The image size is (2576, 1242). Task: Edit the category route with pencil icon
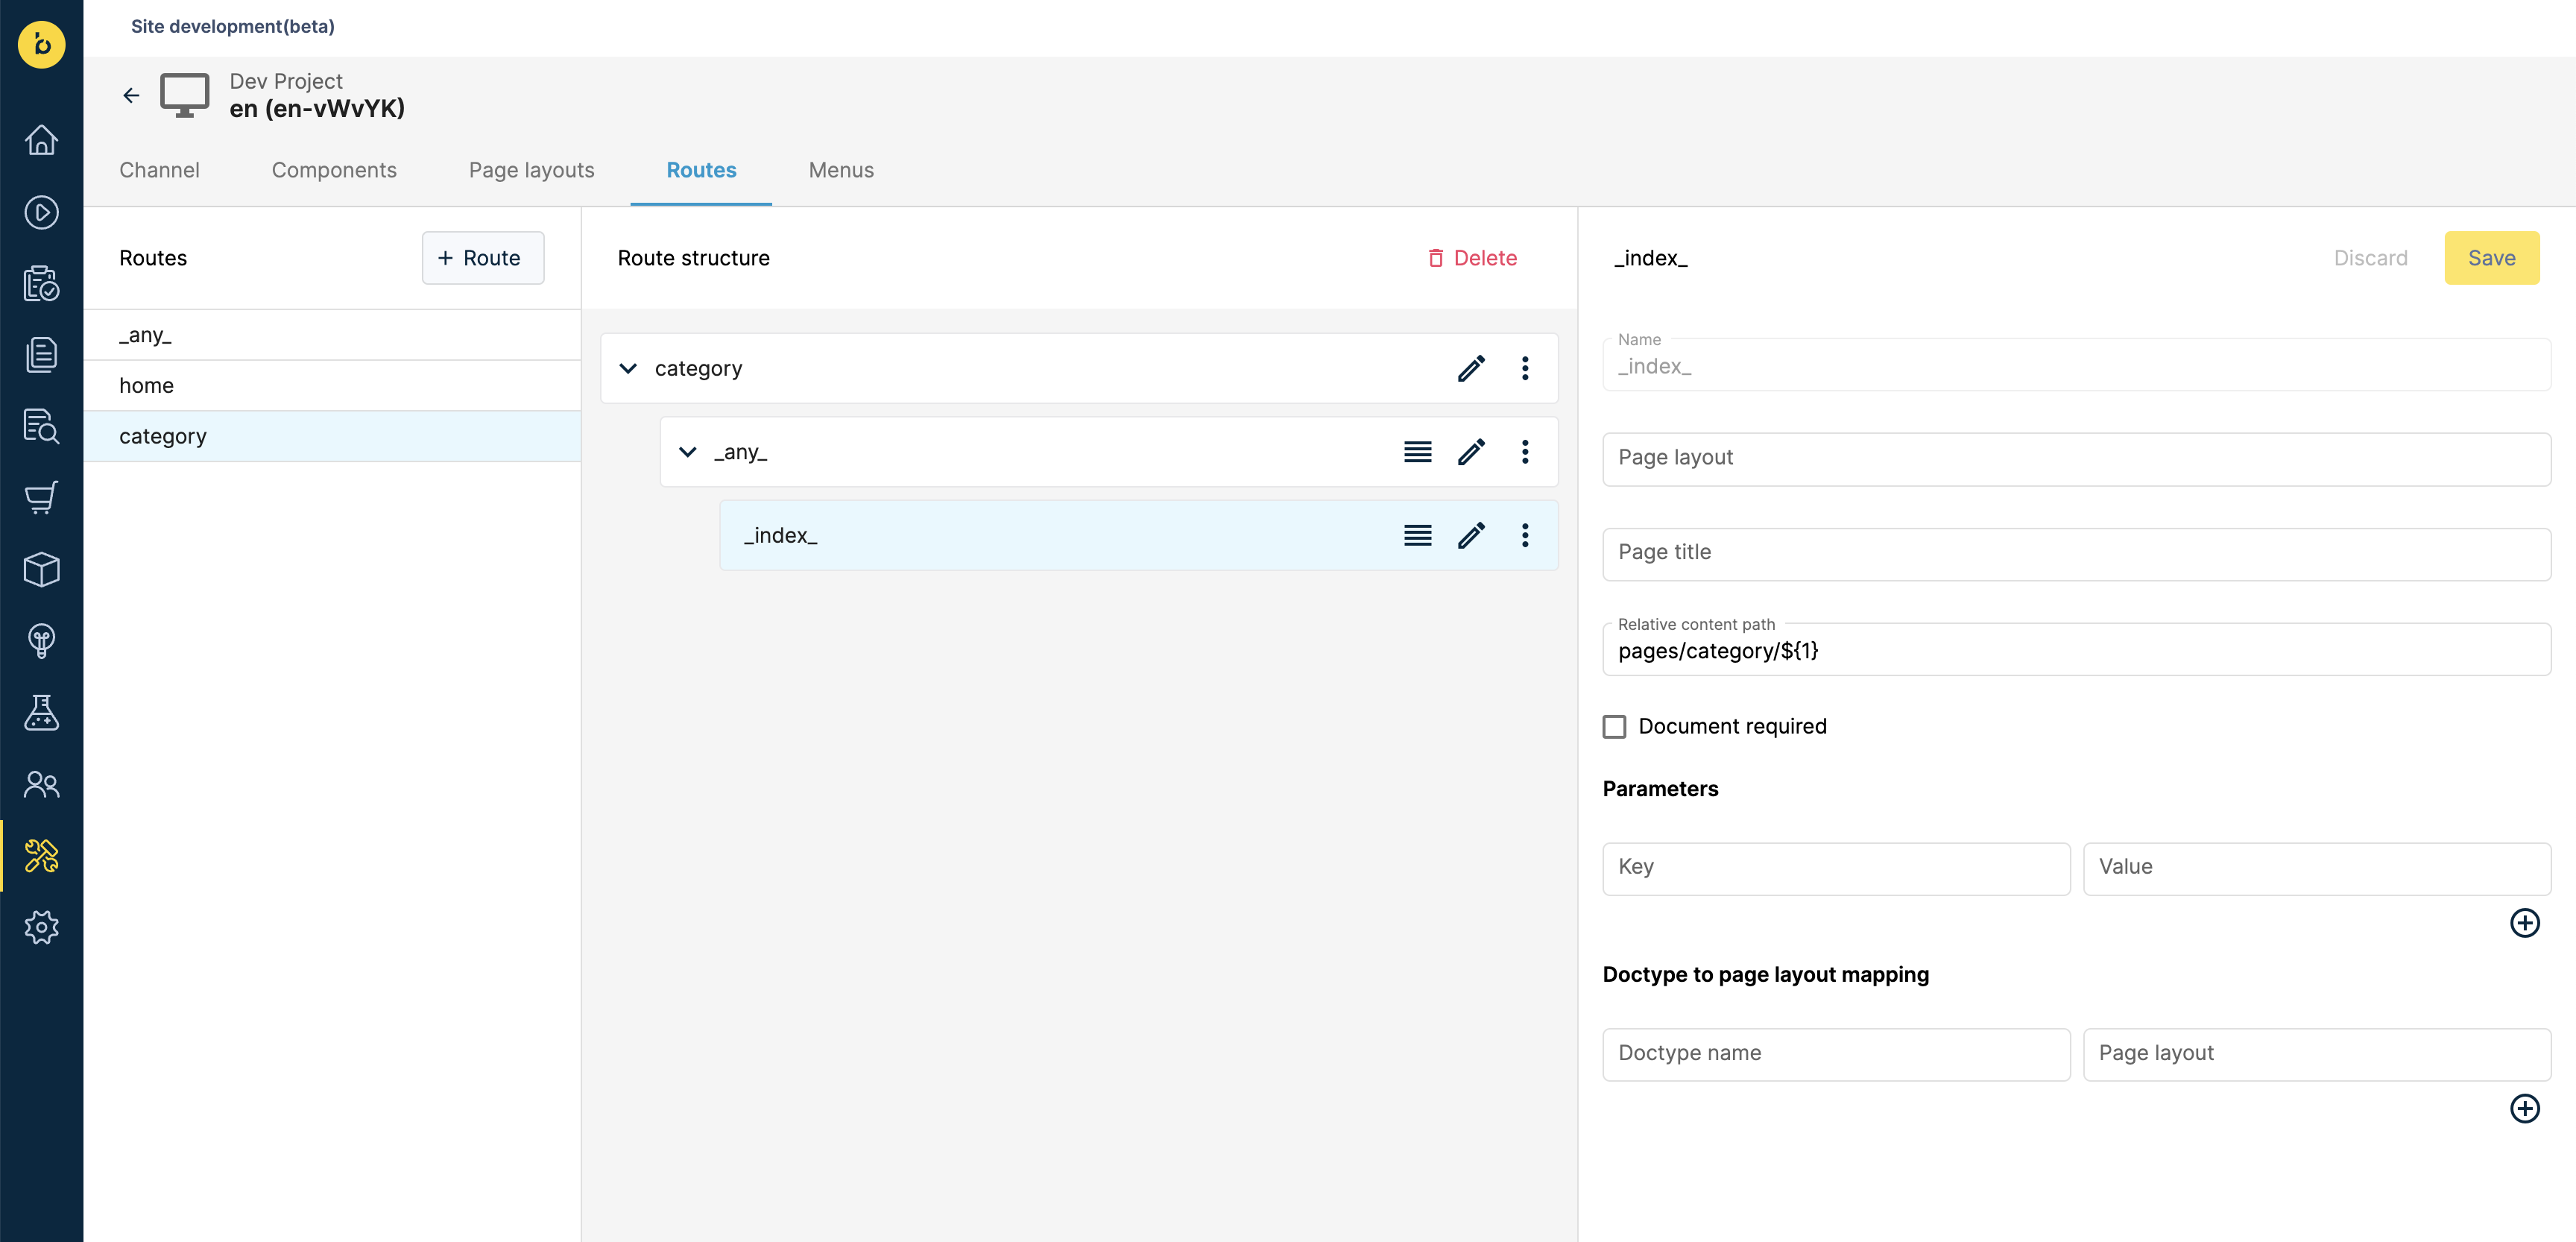click(1471, 369)
